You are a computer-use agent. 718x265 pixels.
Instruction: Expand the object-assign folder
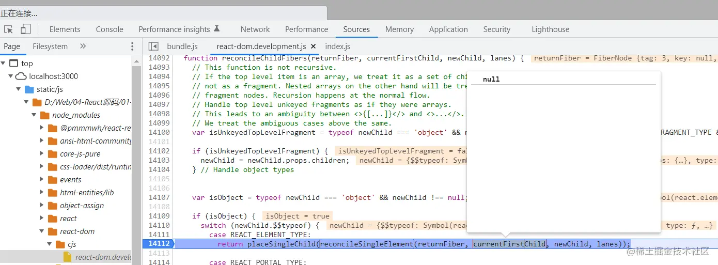pos(43,206)
